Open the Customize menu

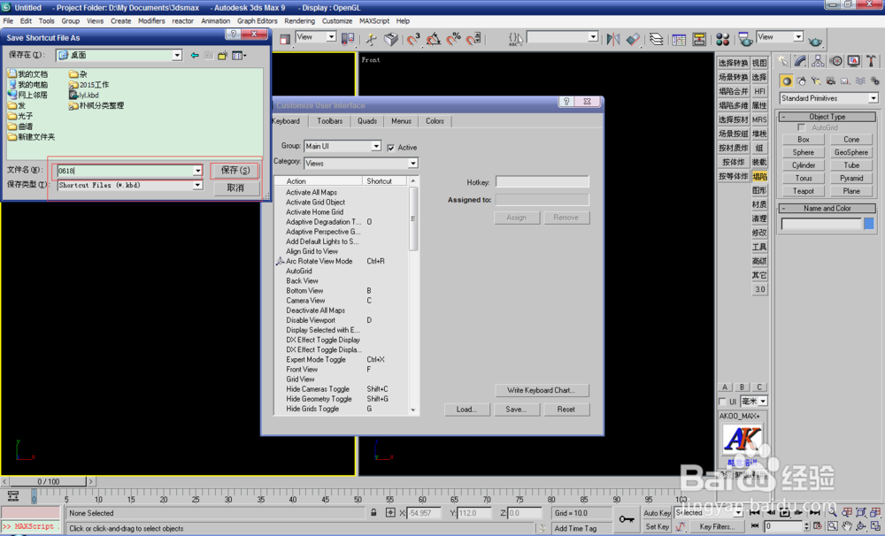click(x=337, y=21)
